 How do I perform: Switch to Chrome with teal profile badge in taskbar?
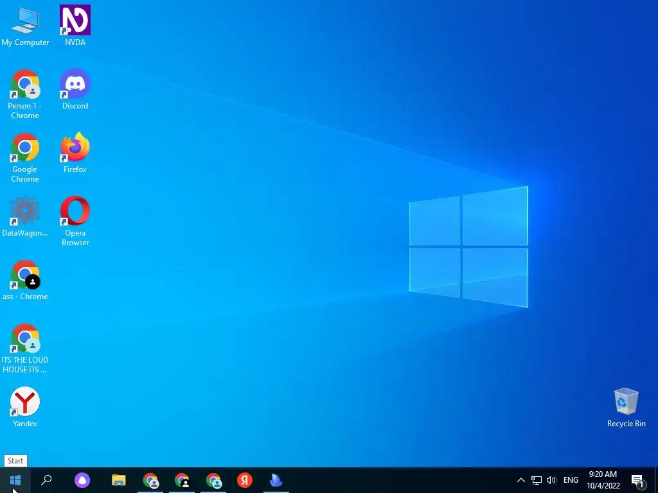pyautogui.click(x=213, y=480)
